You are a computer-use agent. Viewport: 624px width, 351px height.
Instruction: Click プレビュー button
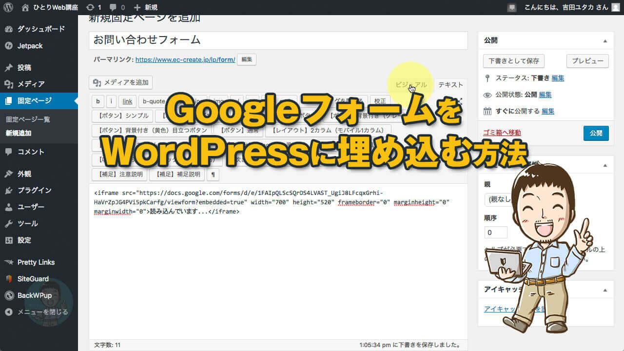587,61
